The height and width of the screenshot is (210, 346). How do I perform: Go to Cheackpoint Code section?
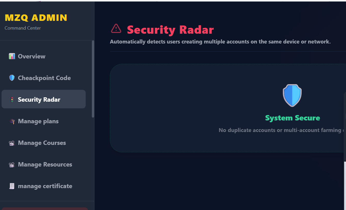pos(44,78)
